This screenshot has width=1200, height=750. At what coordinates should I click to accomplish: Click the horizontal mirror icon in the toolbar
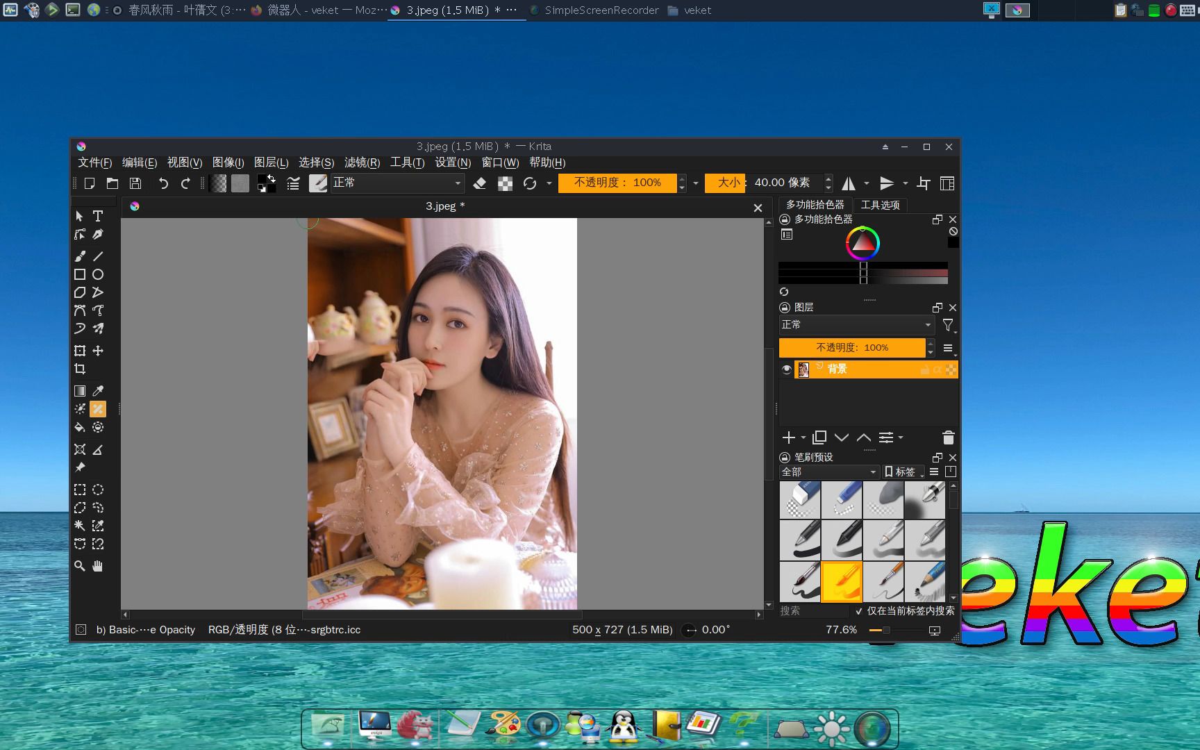click(x=849, y=183)
